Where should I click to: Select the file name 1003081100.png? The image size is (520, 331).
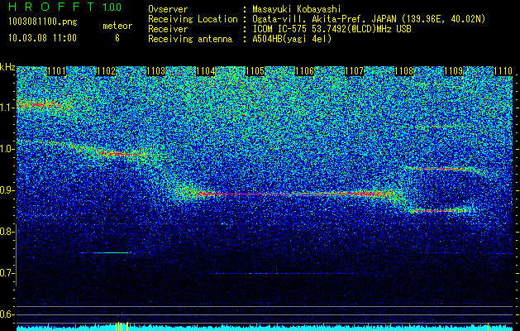[43, 22]
